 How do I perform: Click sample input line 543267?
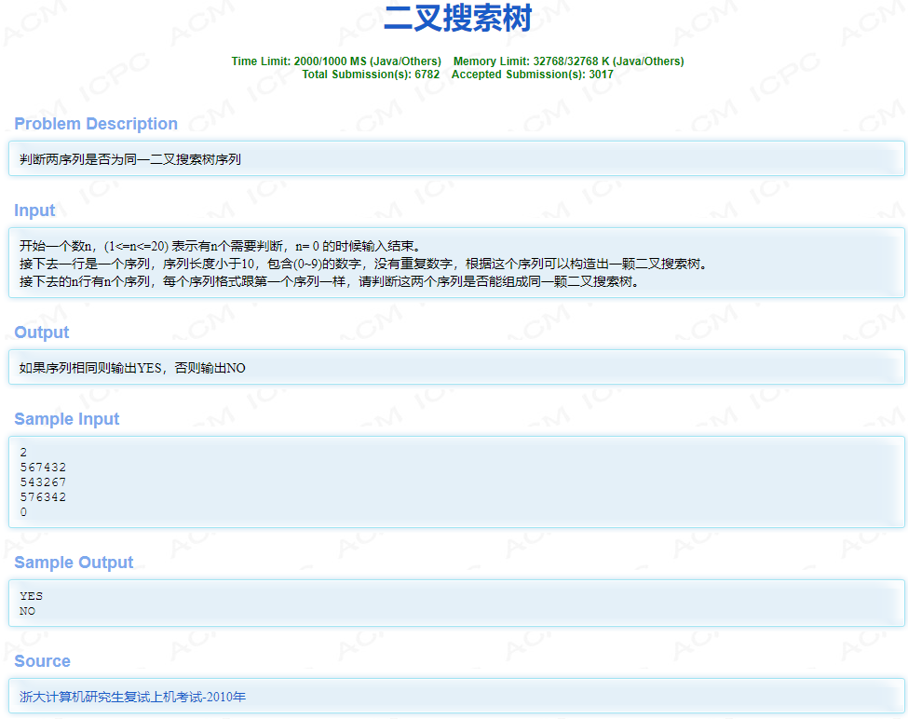click(43, 482)
